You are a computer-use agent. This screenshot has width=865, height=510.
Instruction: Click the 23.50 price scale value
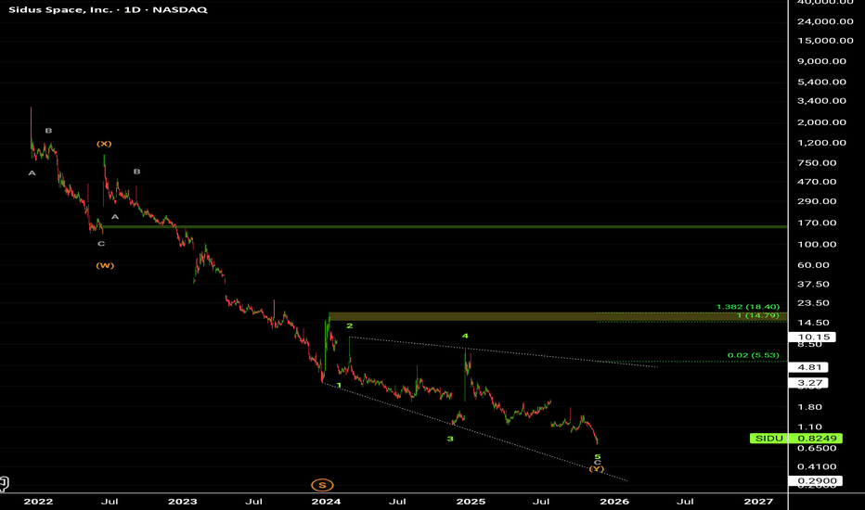[x=814, y=303]
